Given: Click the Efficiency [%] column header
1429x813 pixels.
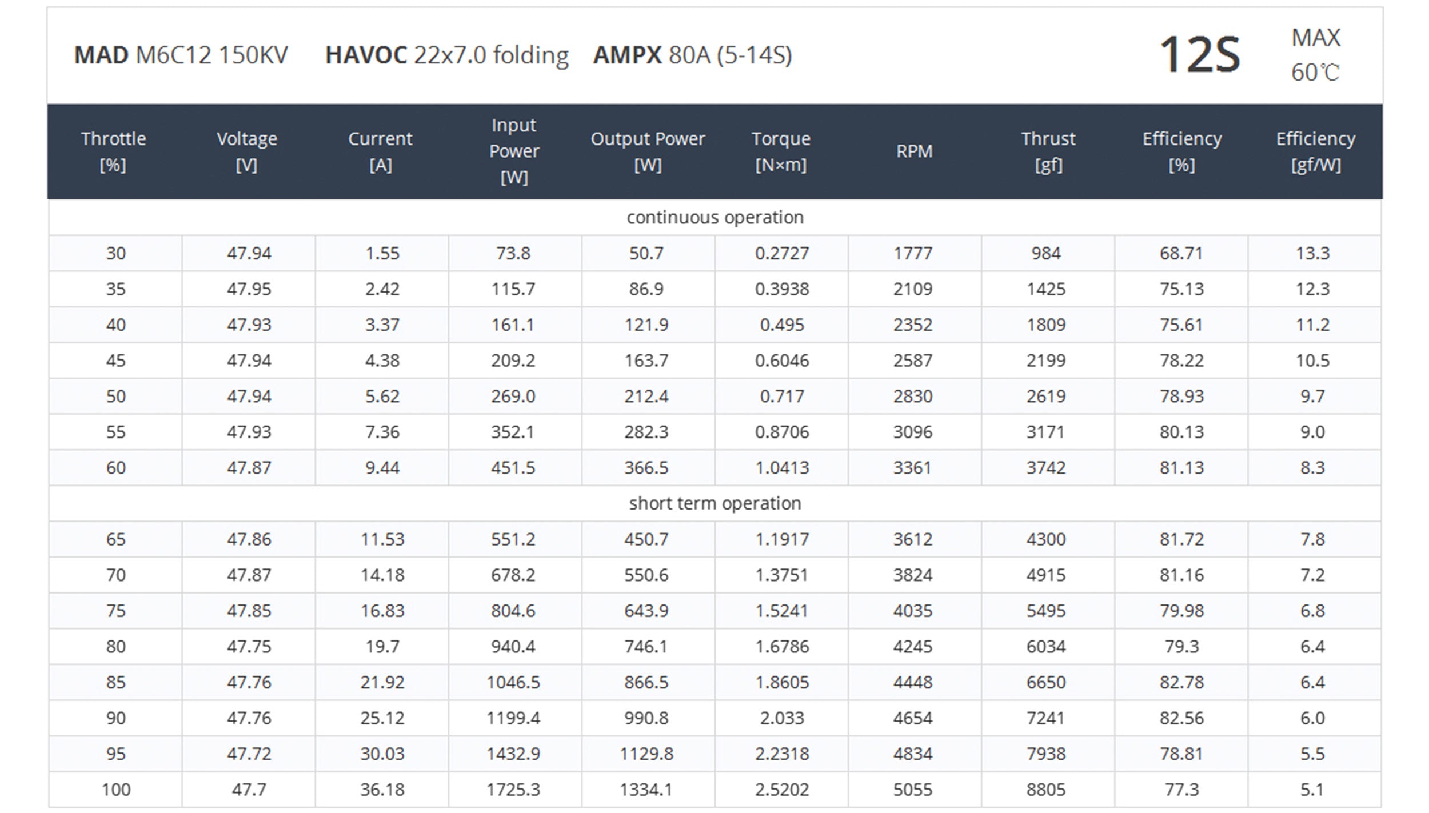Looking at the screenshot, I should tap(1181, 151).
